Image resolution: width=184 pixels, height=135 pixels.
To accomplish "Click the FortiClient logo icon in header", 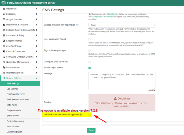I will (x=3, y=3).
